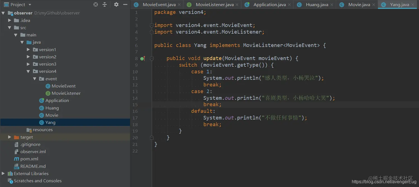This screenshot has width=419, height=187.
Task: Expand the version3 package arrow
Action: 28,64
